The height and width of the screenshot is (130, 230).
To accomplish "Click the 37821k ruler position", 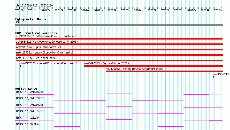I will coord(99,10).
